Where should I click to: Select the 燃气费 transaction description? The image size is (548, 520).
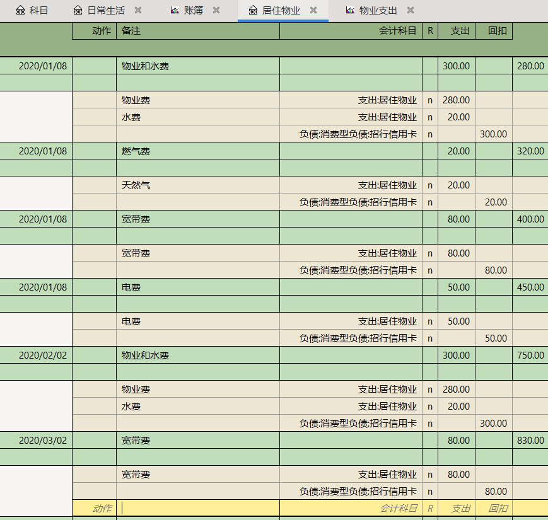point(197,151)
